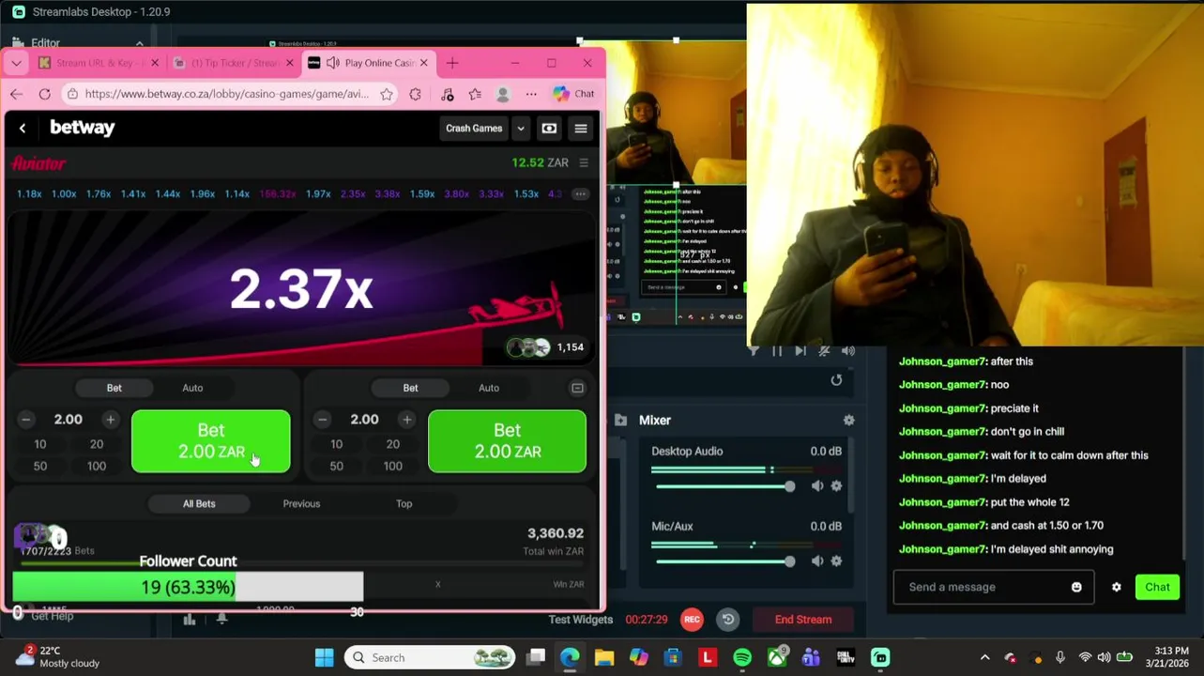The height and width of the screenshot is (676, 1204).
Task: Open File Explorer from the taskbar
Action: [x=603, y=657]
